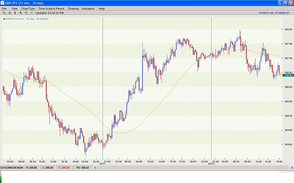Open the Help menu

point(102,8)
